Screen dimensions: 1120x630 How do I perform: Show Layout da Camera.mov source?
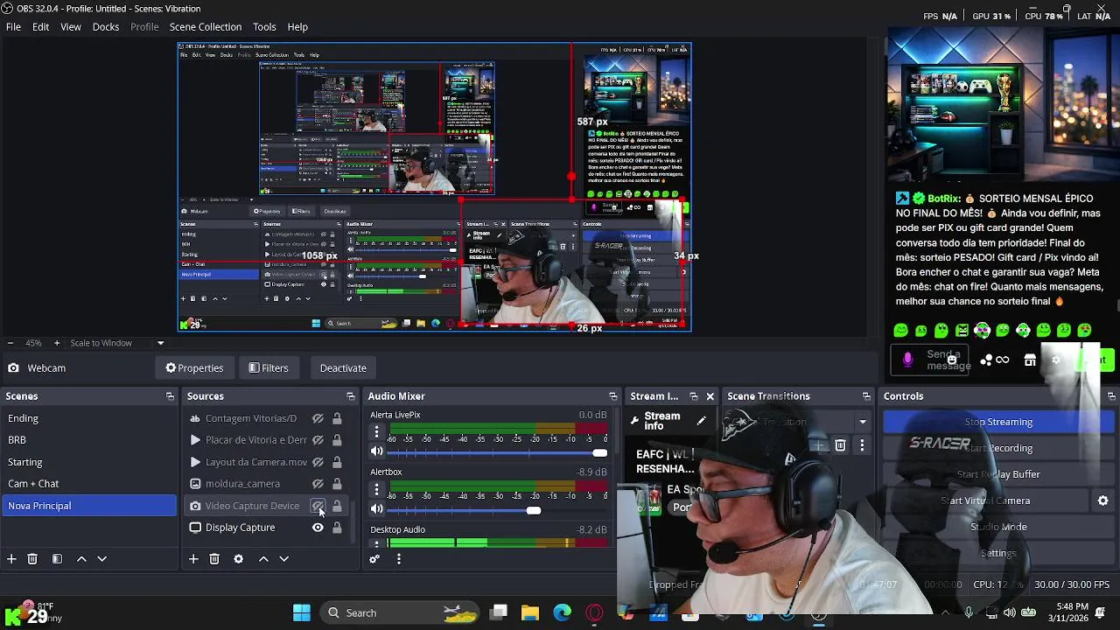[318, 462]
